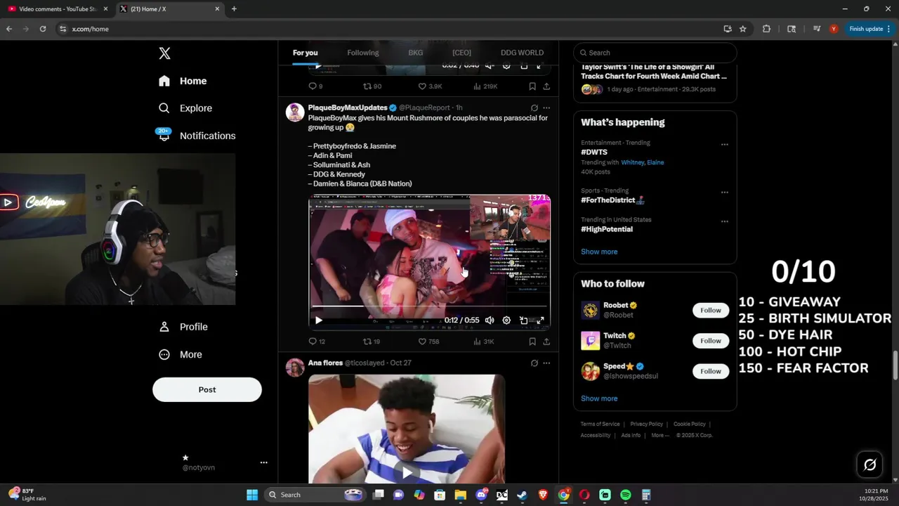Play the PlaqueBoyMax video

pyautogui.click(x=318, y=320)
